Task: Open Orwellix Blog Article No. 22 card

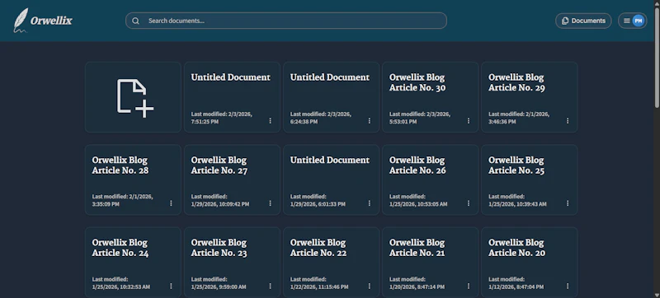Action: [x=332, y=263]
